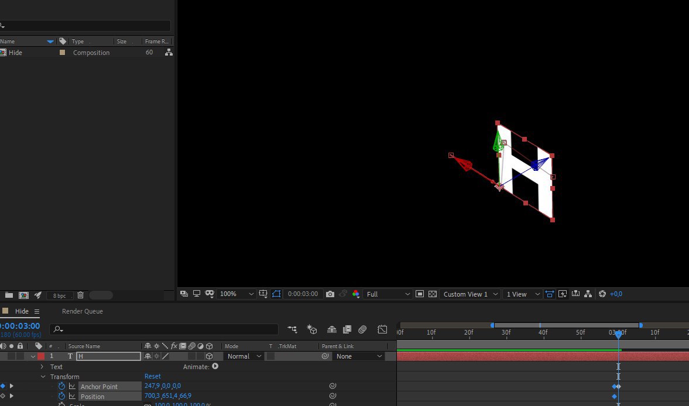Toggle the Draft 3D icon

(x=312, y=329)
